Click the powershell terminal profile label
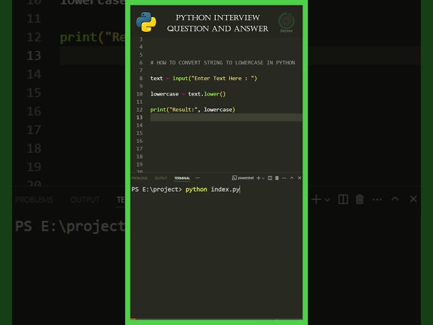 243,178
